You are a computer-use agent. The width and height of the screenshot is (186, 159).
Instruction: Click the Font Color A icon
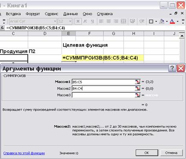click(172, 21)
